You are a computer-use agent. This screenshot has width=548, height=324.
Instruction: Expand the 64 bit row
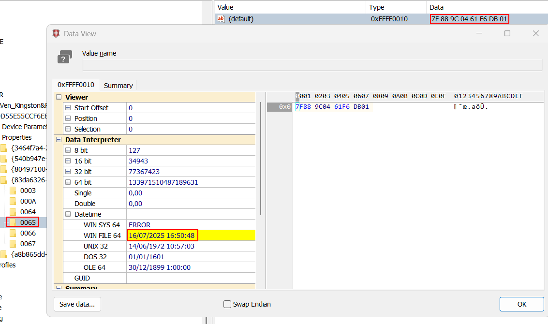point(68,182)
